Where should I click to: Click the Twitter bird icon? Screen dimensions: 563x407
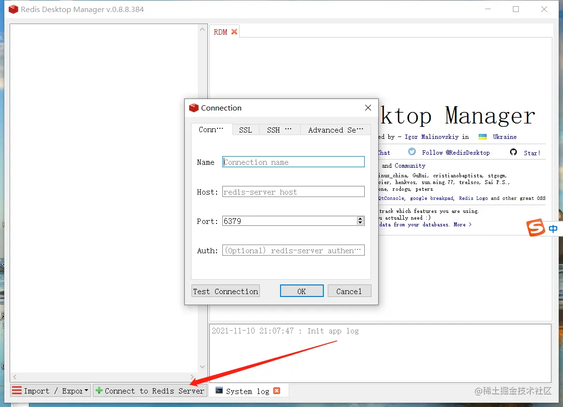point(412,152)
